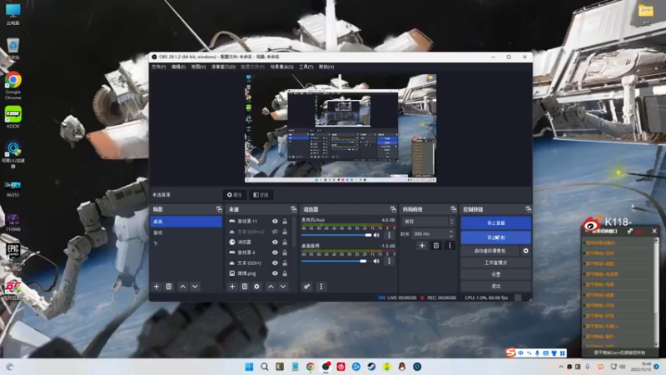Add a transition with plus button

[422, 245]
